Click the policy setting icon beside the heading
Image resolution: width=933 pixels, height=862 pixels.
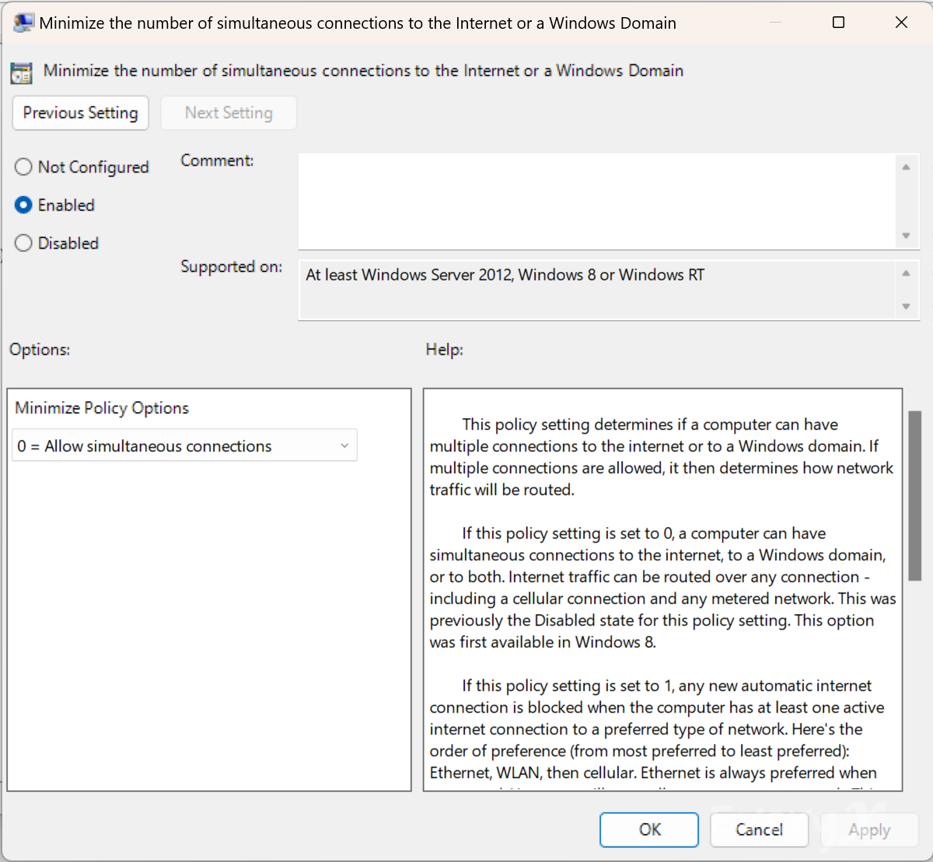(21, 73)
